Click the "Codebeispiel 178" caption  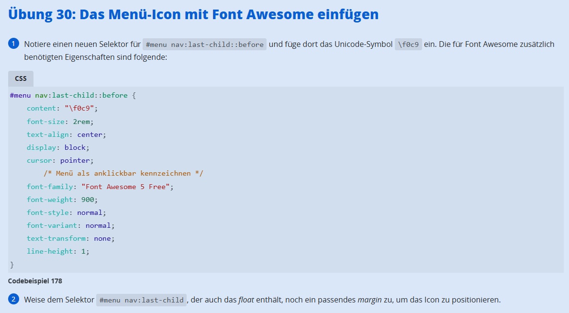tap(35, 281)
